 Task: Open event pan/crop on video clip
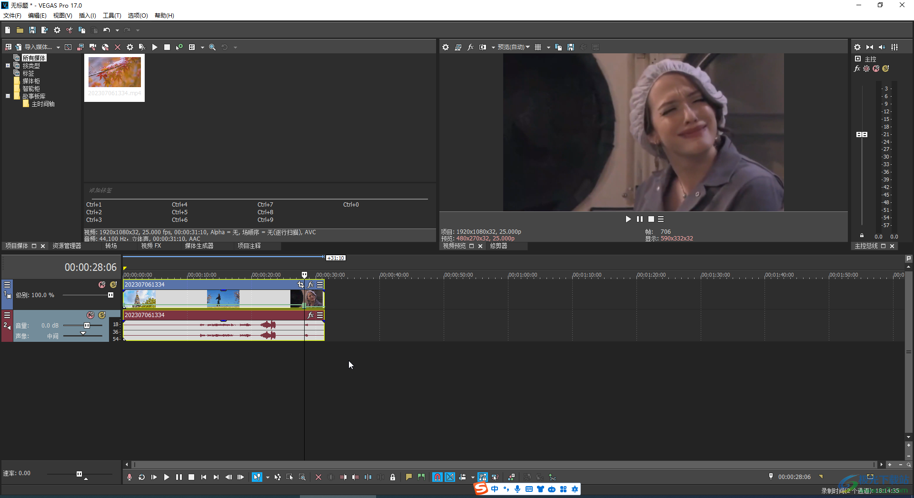pyautogui.click(x=300, y=285)
